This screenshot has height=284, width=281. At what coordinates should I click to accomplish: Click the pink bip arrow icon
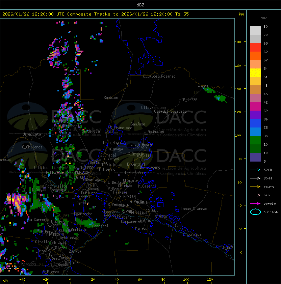(x=255, y=195)
